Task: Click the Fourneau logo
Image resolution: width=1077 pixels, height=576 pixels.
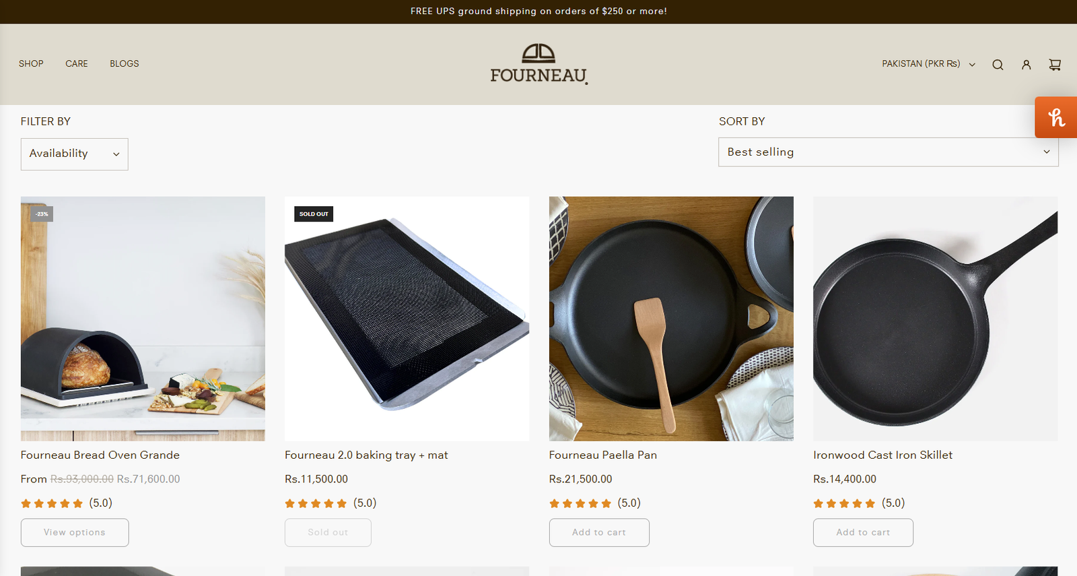Action: (538, 64)
